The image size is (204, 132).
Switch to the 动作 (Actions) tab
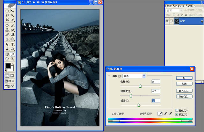point(189,6)
